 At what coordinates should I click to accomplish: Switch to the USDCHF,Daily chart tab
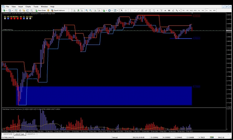pos(20,134)
